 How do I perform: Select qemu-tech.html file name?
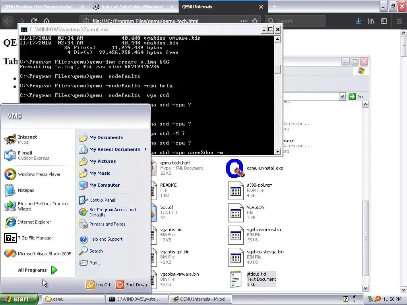point(175,163)
